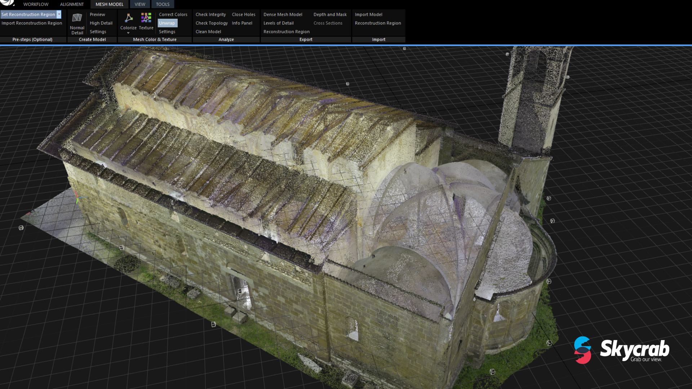Open the Colorize dropdown chevron
692x389 pixels.
128,33
